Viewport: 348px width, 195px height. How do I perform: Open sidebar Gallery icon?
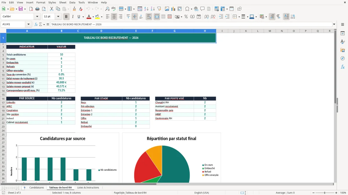click(342, 50)
